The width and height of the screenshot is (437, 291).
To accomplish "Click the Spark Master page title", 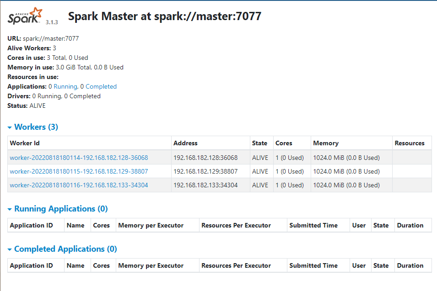I will [x=165, y=16].
